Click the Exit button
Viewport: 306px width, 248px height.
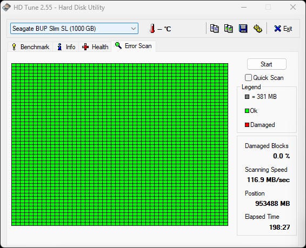coord(283,29)
